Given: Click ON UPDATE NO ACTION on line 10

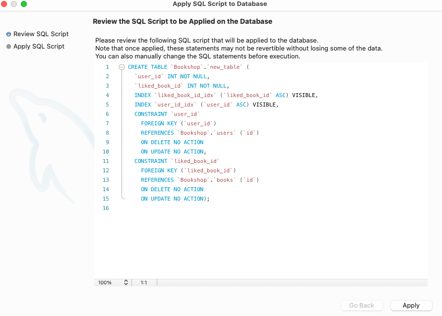Looking at the screenshot, I should tap(173, 152).
